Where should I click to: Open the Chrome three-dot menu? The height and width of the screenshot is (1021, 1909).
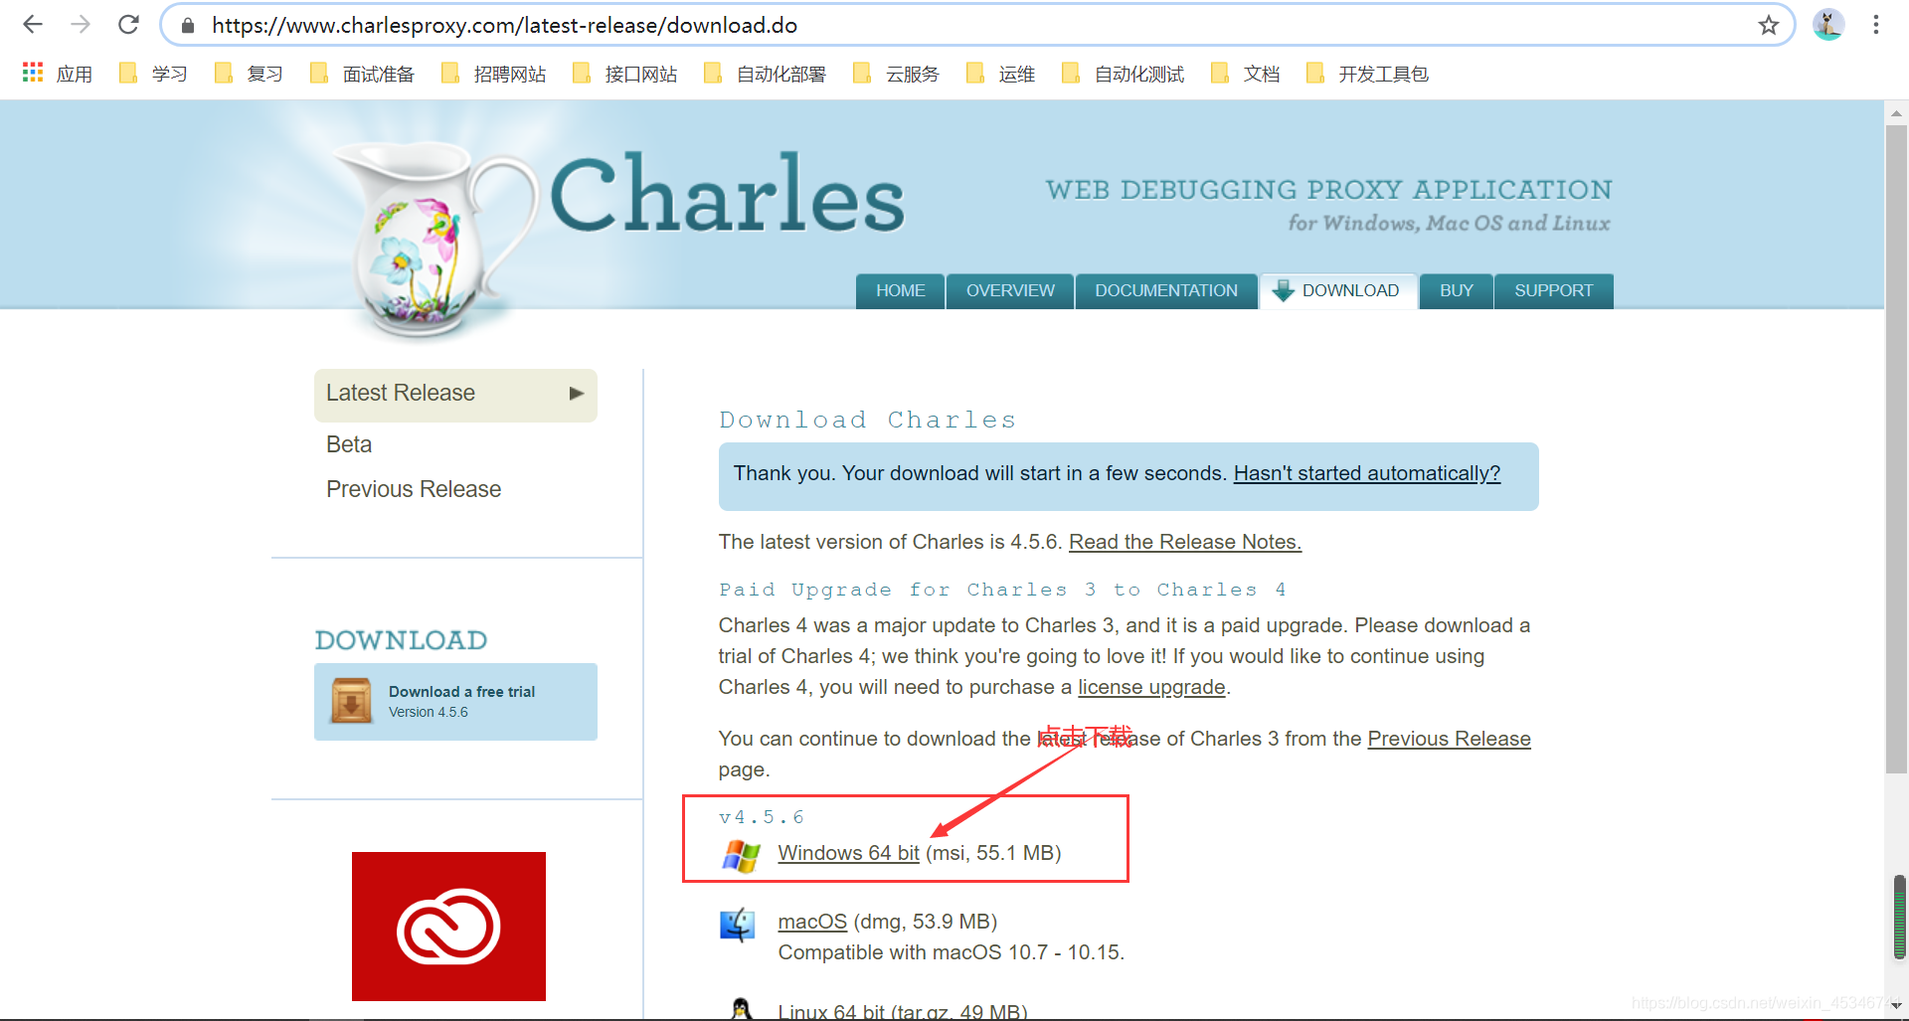[x=1876, y=25]
